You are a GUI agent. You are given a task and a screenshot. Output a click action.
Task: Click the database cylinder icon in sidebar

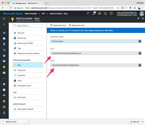[x=4, y=56]
